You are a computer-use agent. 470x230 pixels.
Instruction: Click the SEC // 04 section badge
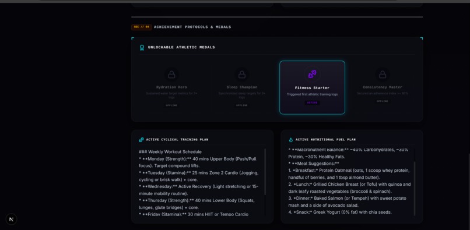141,27
